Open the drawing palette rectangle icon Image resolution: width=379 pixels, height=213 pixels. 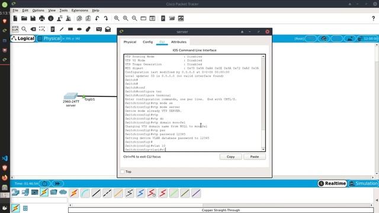(143, 18)
